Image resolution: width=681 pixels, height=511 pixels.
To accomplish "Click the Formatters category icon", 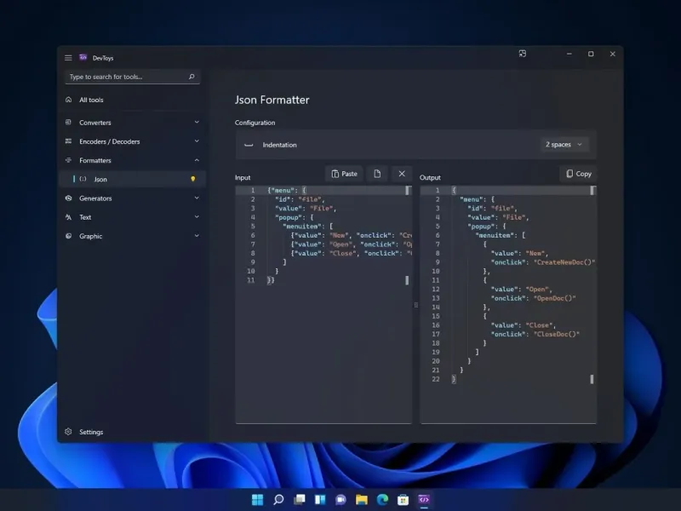I will (69, 160).
